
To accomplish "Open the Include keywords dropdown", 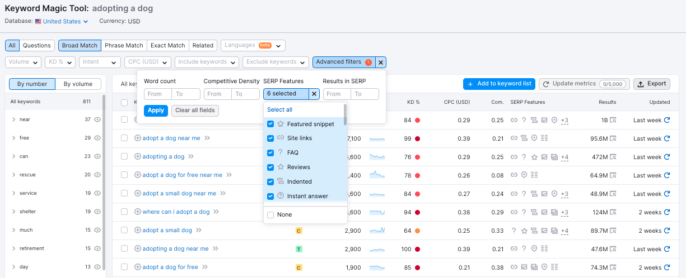I will [x=207, y=62].
